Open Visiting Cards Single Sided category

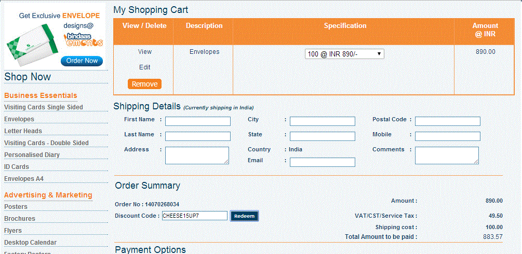point(44,107)
